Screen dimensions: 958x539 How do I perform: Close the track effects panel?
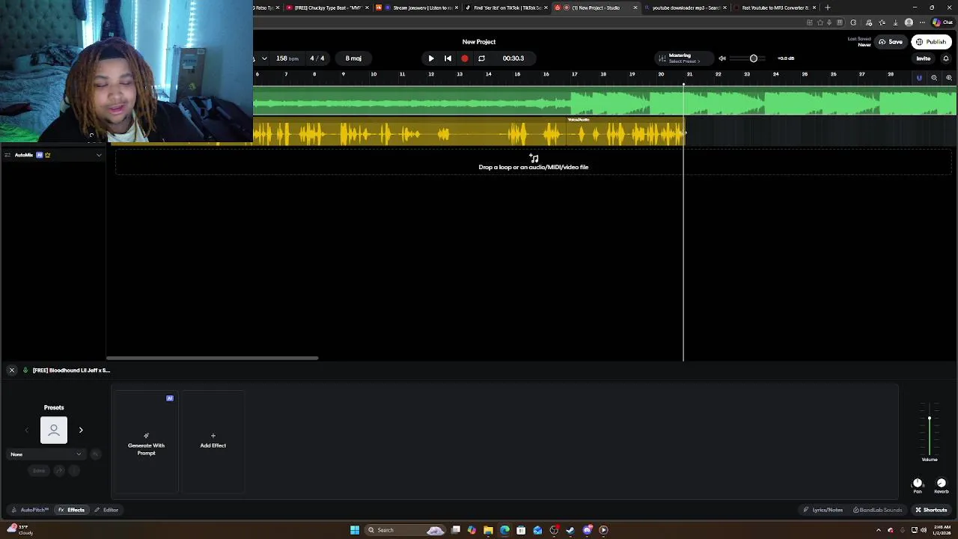[11, 371]
